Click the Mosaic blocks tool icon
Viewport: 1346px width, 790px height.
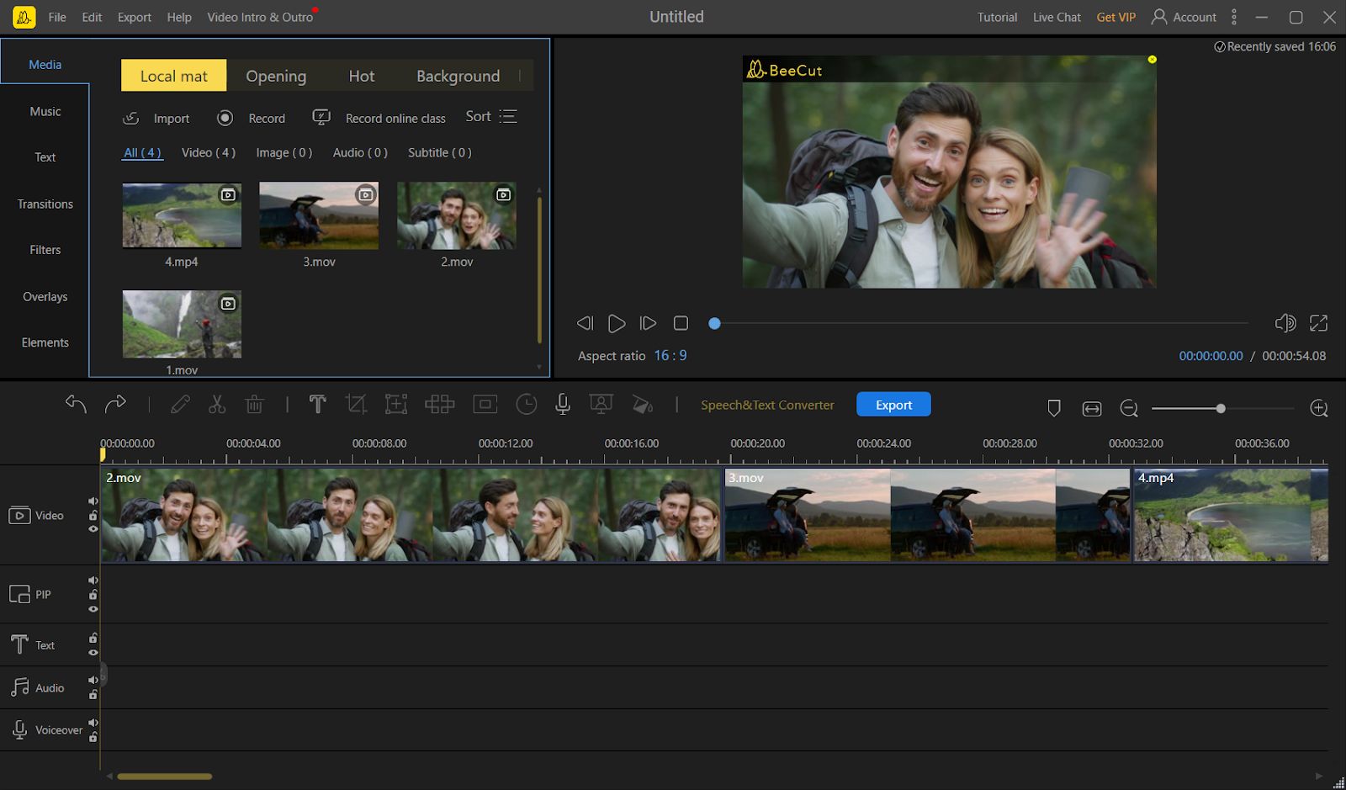439,405
